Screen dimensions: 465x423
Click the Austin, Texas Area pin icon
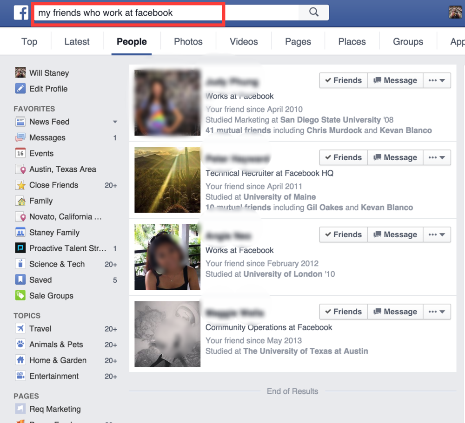coord(20,169)
